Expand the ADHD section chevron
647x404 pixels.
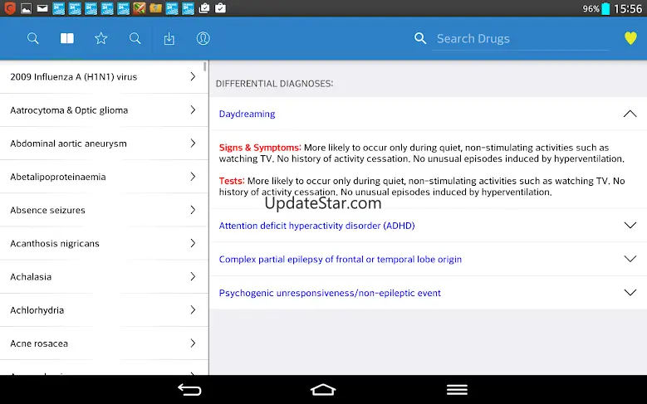[x=630, y=225]
